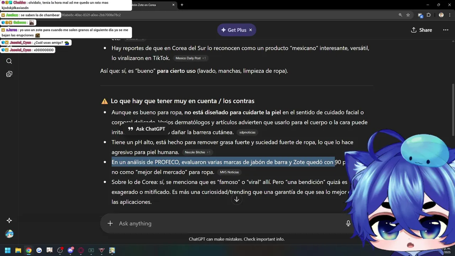The image size is (455, 256).
Task: Share this ChatGPT conversation
Action: (422, 30)
